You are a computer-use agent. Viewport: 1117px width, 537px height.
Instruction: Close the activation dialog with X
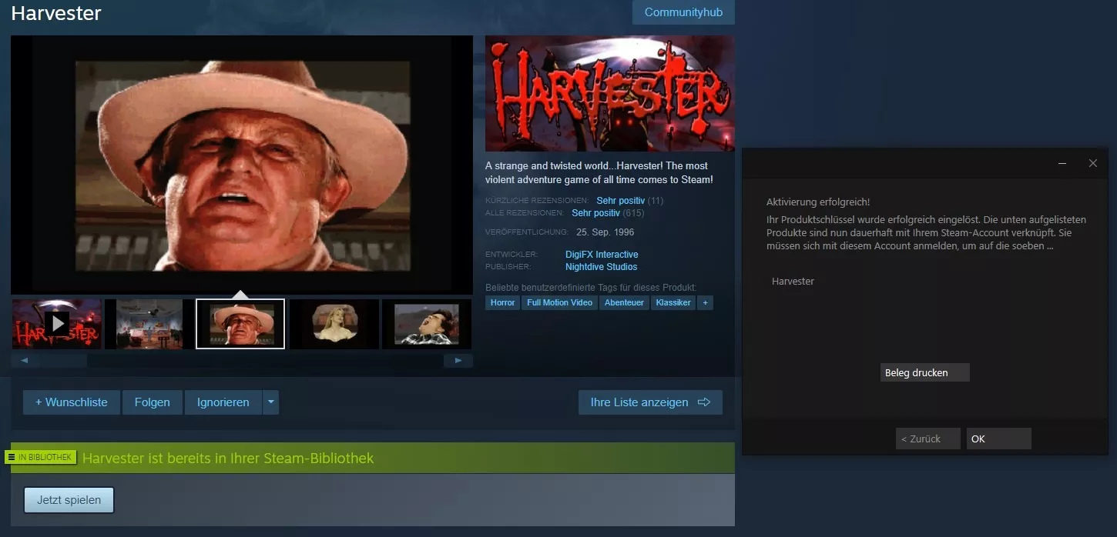click(1092, 164)
